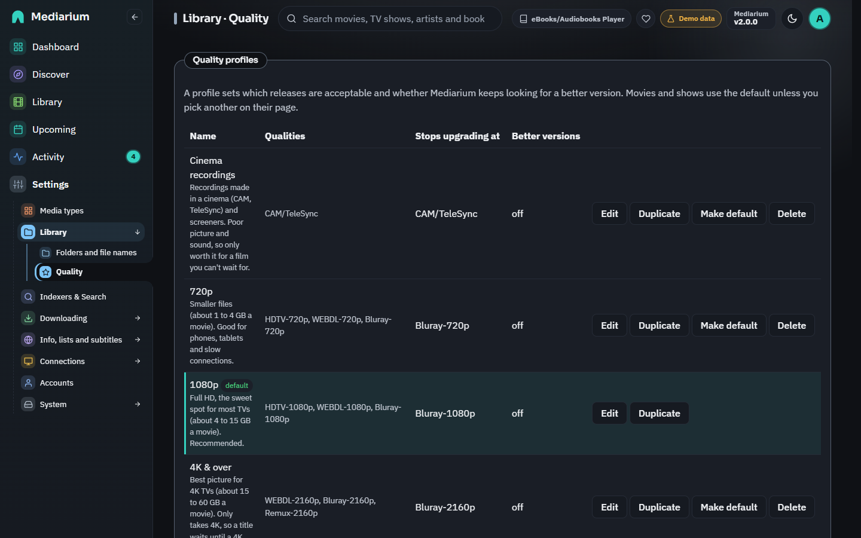The height and width of the screenshot is (538, 861).
Task: Delete the 720p quality profile
Action: [792, 325]
